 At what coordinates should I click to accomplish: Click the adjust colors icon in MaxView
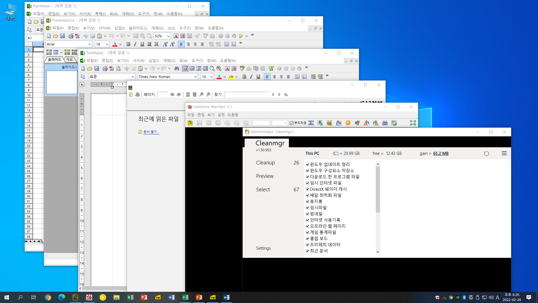coord(357,123)
